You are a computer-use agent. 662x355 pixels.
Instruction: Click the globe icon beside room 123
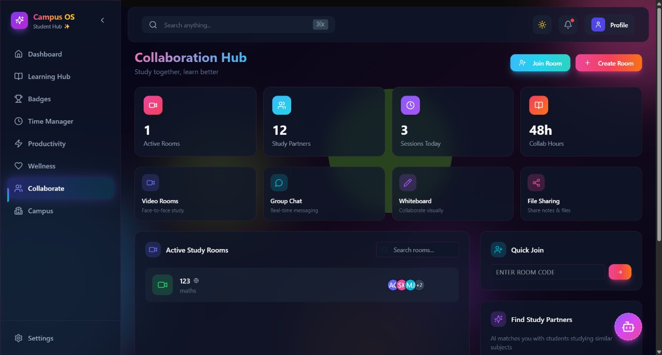tap(196, 281)
